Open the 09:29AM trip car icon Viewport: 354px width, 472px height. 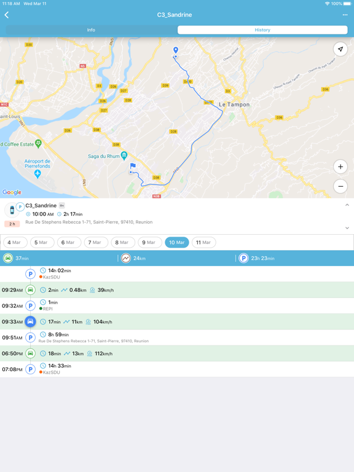pyautogui.click(x=30, y=290)
